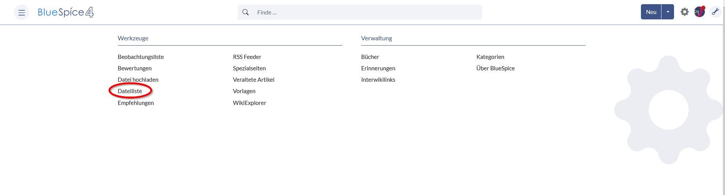
Task: Open the global actions gear icon
Action: tap(685, 12)
